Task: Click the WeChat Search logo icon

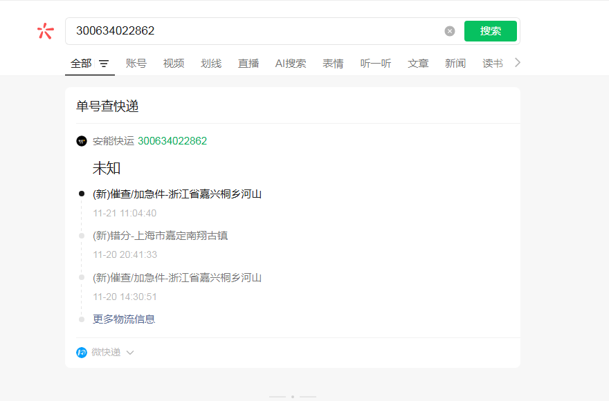Action: pos(45,31)
